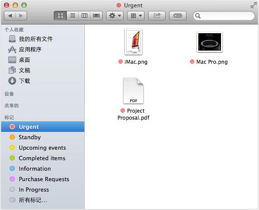Open 桌面 in the sidebar
This screenshot has height=210, width=259.
click(43, 60)
